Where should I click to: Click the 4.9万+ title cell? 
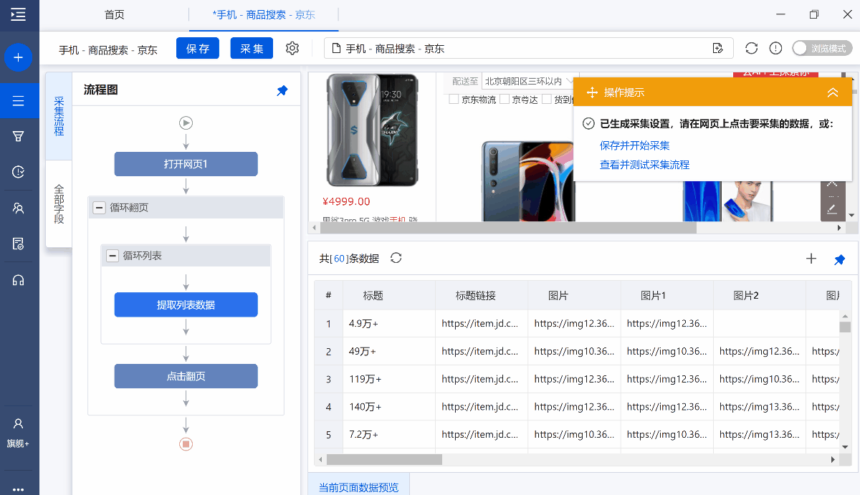389,324
